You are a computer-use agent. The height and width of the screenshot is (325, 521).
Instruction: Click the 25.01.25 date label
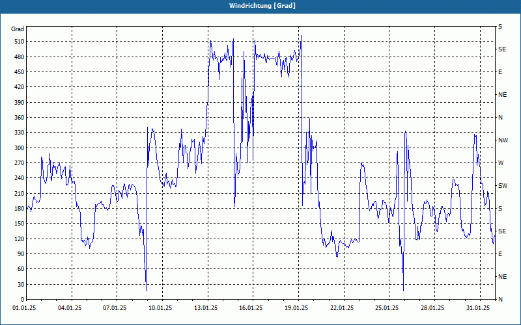pyautogui.click(x=387, y=308)
